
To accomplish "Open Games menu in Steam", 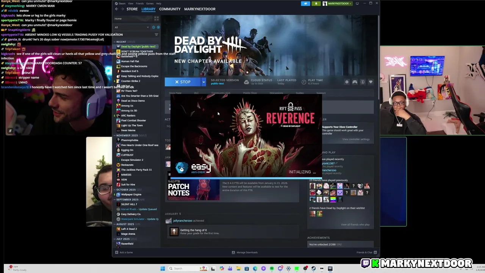I will point(150,3).
